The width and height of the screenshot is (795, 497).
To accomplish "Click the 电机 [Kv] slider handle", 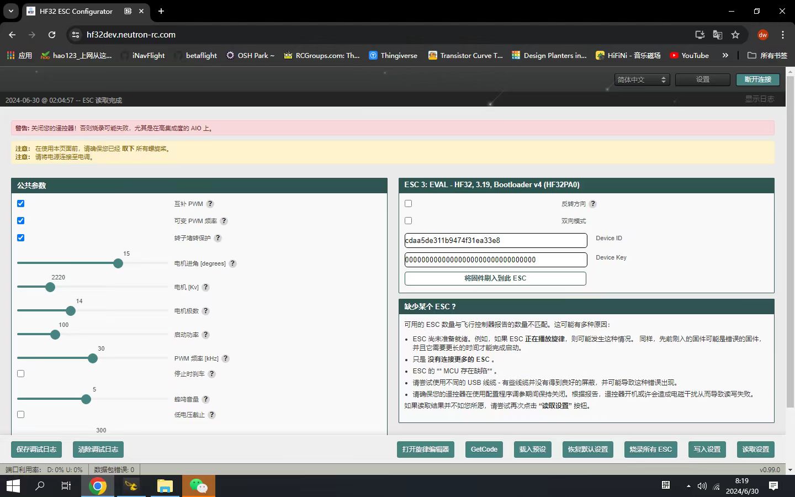I will point(50,287).
